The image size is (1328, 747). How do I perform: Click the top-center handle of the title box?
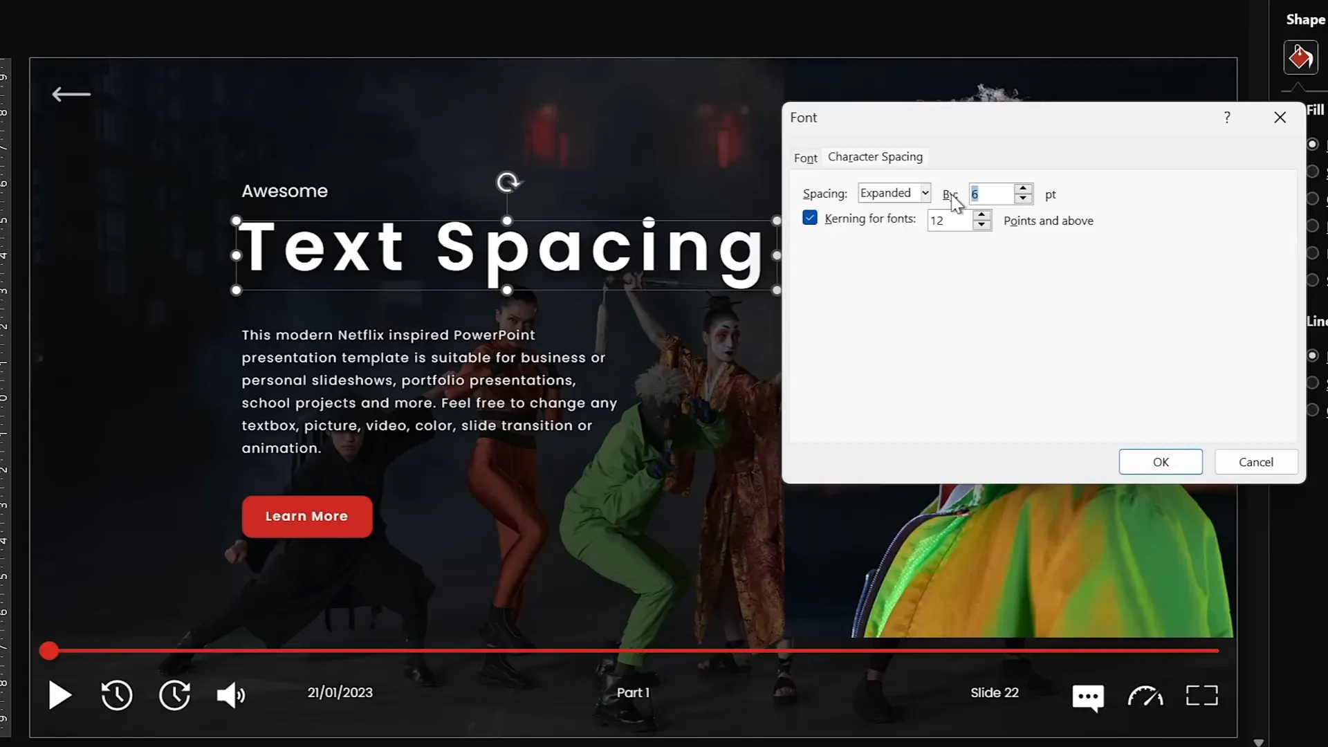point(507,221)
